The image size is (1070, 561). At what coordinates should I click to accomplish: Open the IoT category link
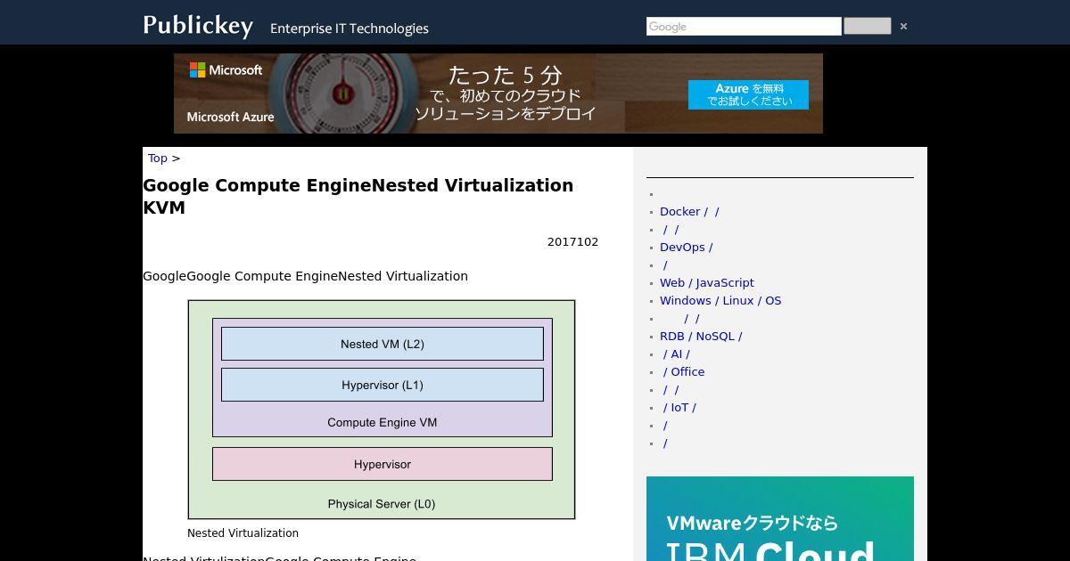679,408
